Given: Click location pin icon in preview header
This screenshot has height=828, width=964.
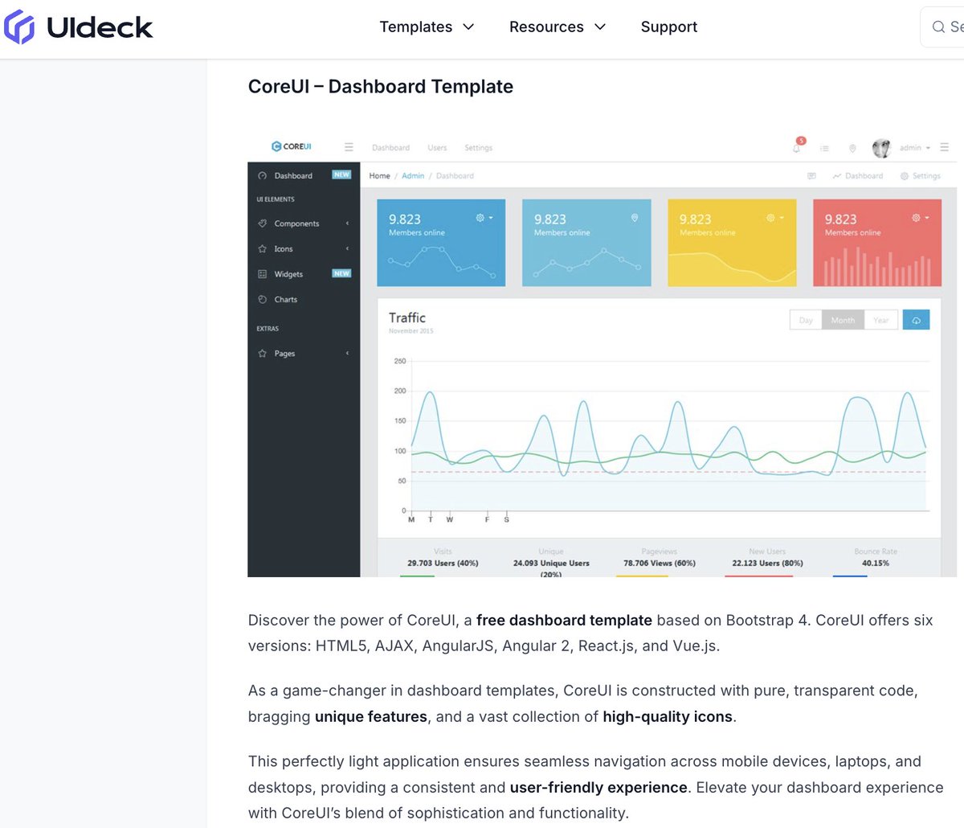Looking at the screenshot, I should [x=852, y=149].
